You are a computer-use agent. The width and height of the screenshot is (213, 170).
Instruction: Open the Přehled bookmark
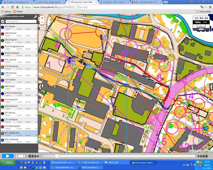18,12
